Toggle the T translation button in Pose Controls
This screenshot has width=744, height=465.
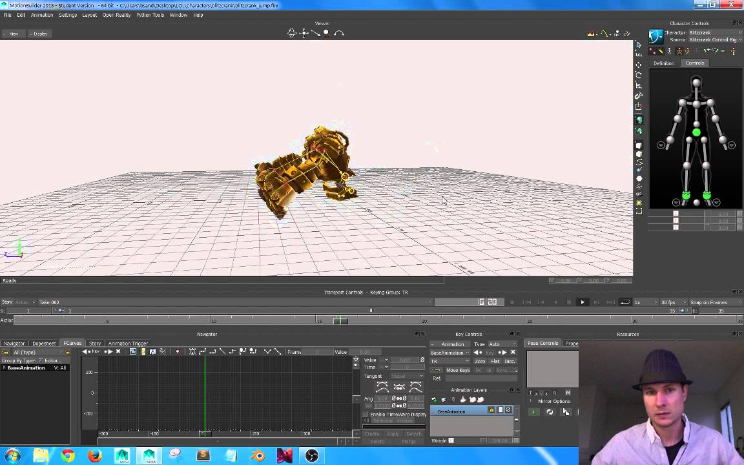[530, 393]
